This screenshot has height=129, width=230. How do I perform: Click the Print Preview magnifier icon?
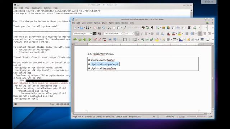pos(104,28)
